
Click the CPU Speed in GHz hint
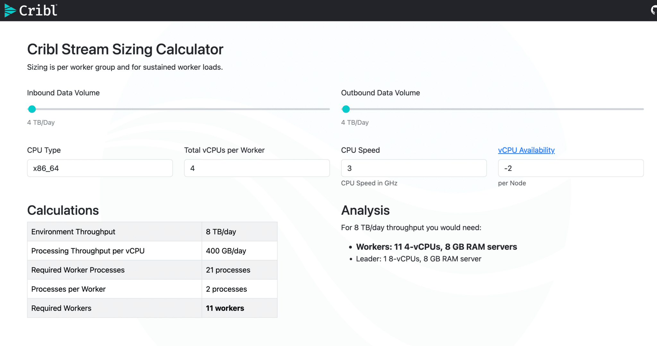[369, 183]
